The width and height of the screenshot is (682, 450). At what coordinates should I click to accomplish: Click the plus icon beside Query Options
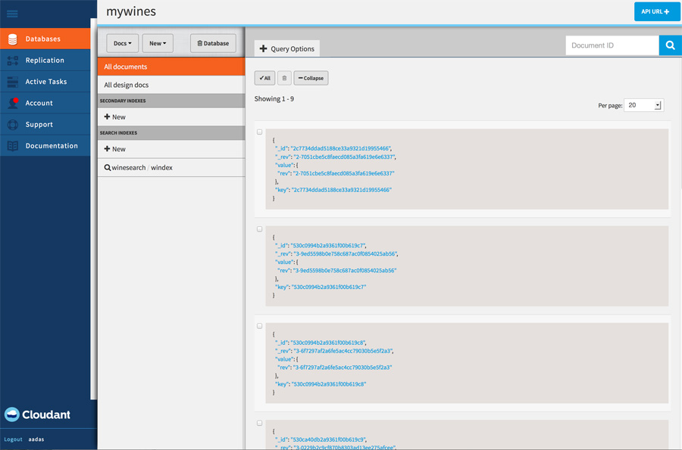263,48
